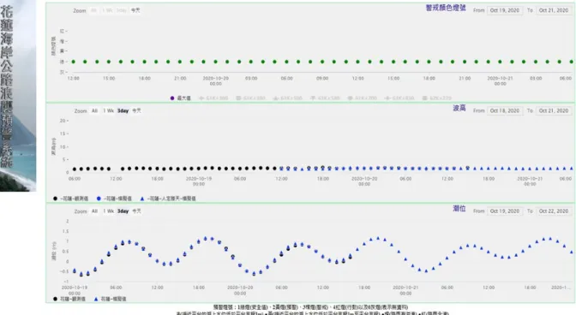Toggle the black circle 花蓮 observation legend in tide chart
The image size is (576, 315).
pyautogui.click(x=69, y=300)
